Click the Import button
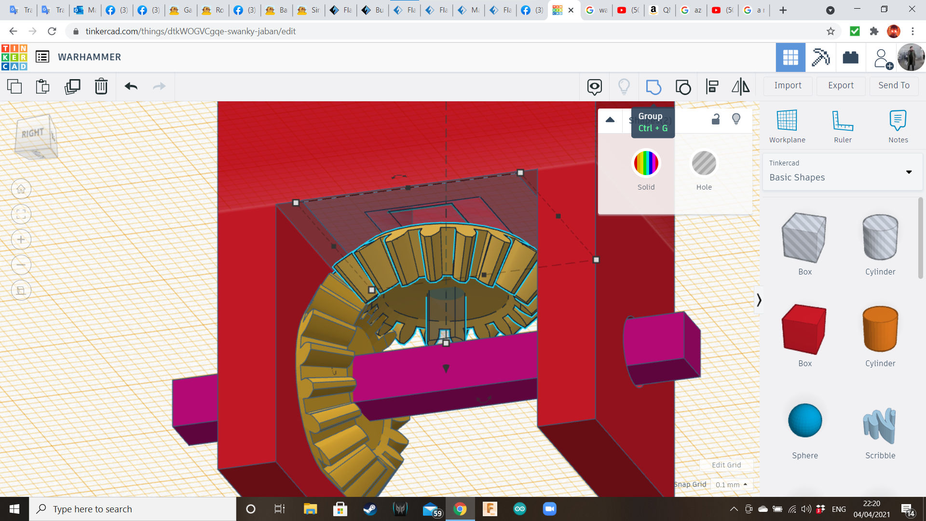The height and width of the screenshot is (521, 926). point(788,85)
